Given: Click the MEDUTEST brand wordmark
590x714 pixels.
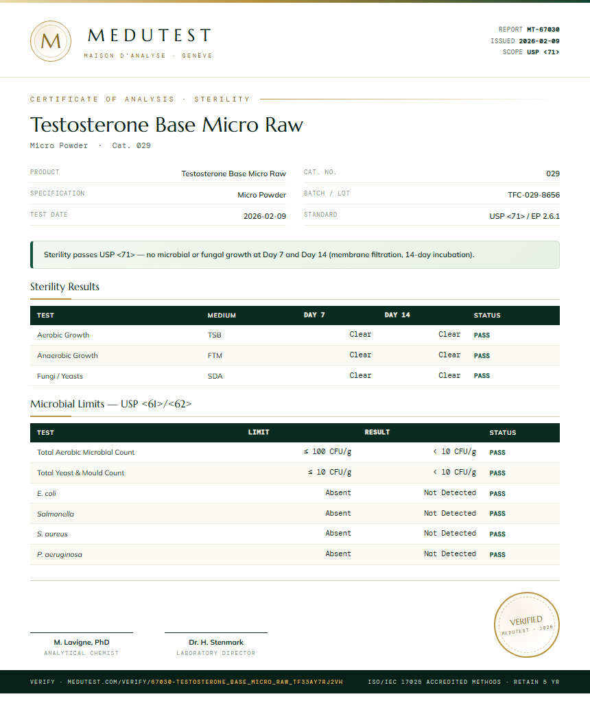Looking at the screenshot, I should click(150, 35).
